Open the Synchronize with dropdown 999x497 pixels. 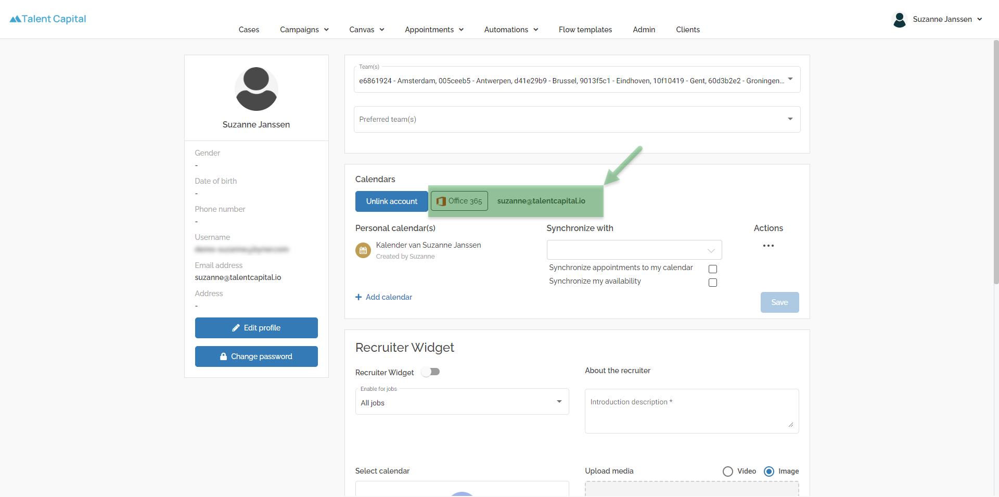[634, 250]
